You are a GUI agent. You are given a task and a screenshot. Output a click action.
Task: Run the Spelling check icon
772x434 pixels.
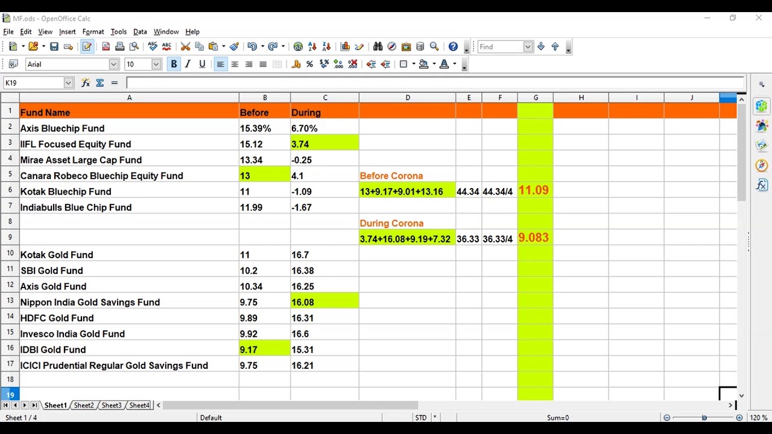click(153, 46)
